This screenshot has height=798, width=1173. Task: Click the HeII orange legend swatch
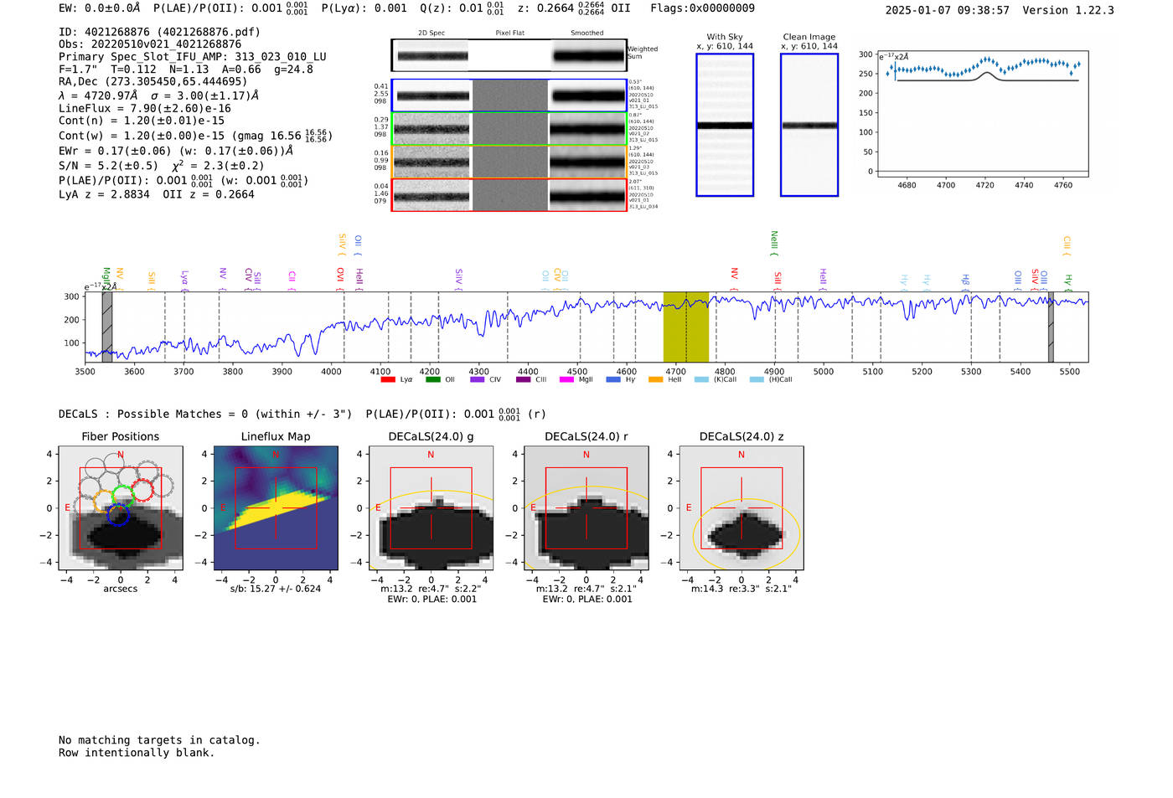[x=655, y=379]
